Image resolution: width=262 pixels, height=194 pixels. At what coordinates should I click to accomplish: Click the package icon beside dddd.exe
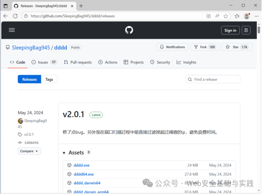[x=69, y=165]
